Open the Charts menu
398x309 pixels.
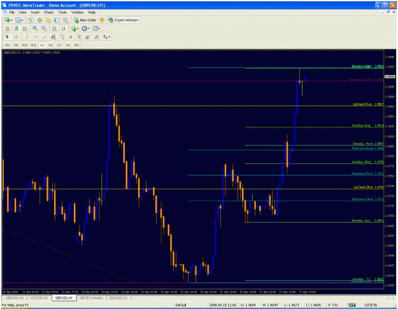49,12
